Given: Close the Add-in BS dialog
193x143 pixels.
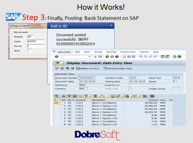Looking at the screenshot, I should pyautogui.click(x=111, y=25).
